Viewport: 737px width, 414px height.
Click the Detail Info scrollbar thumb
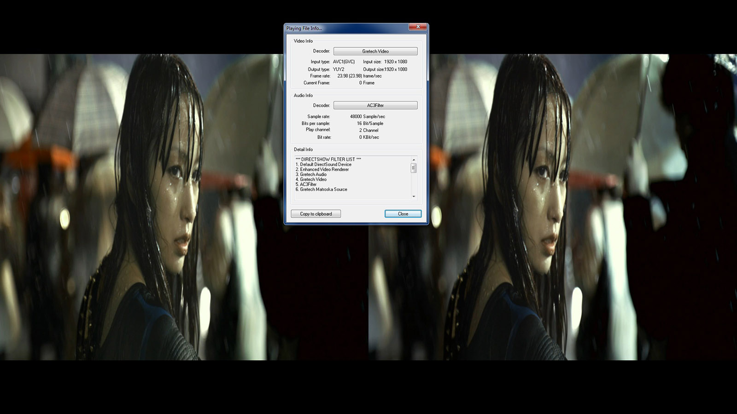point(414,168)
